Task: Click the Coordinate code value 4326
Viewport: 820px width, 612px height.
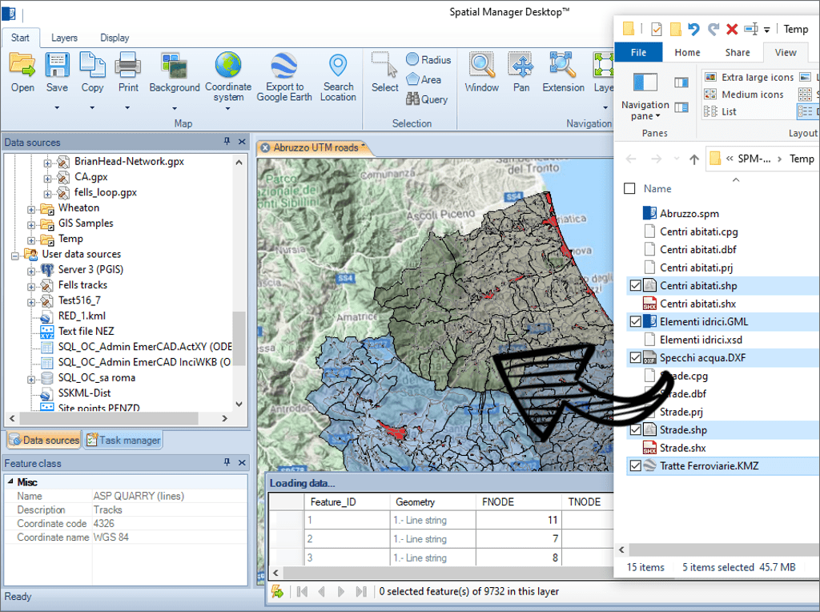Action: click(103, 524)
